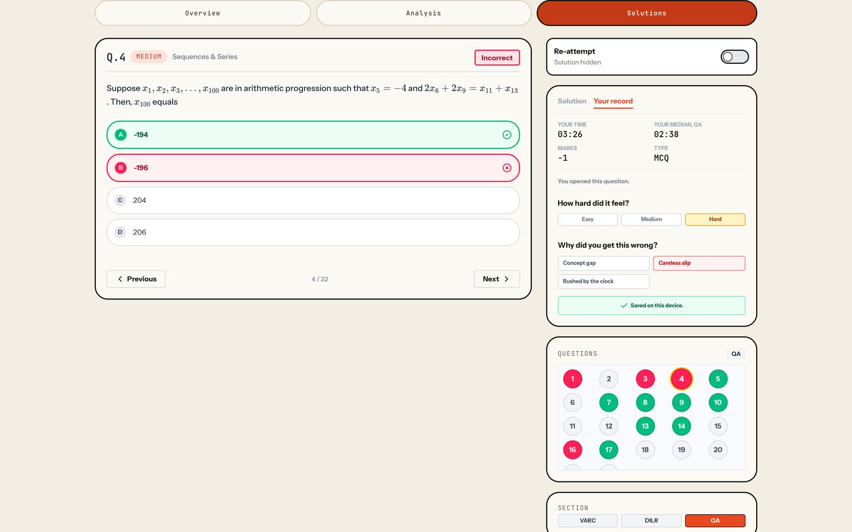Mark difficulty as Easy

coord(587,220)
